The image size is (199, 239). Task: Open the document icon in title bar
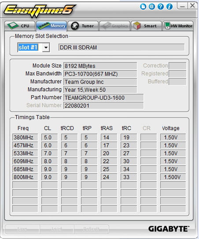[143, 7]
